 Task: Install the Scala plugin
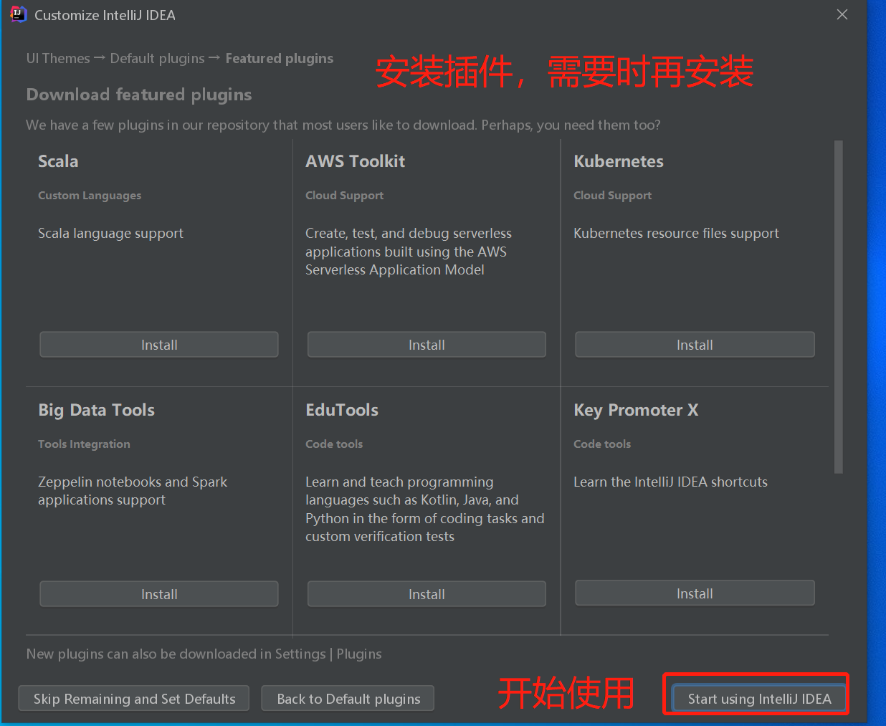coord(159,345)
